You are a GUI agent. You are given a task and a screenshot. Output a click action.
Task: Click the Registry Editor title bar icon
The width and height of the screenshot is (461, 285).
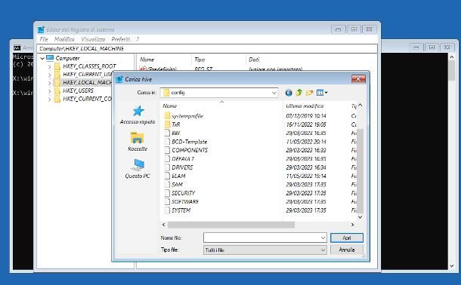pos(41,29)
